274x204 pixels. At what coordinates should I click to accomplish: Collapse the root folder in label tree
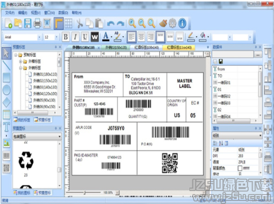(x=16, y=55)
